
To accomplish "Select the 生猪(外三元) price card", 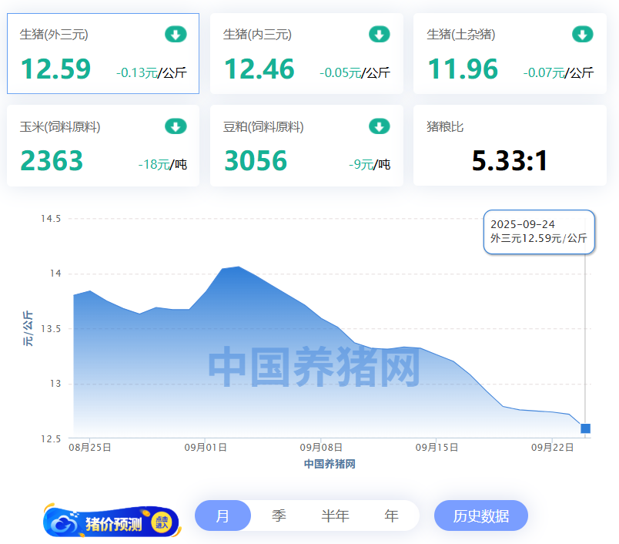I will (103, 54).
